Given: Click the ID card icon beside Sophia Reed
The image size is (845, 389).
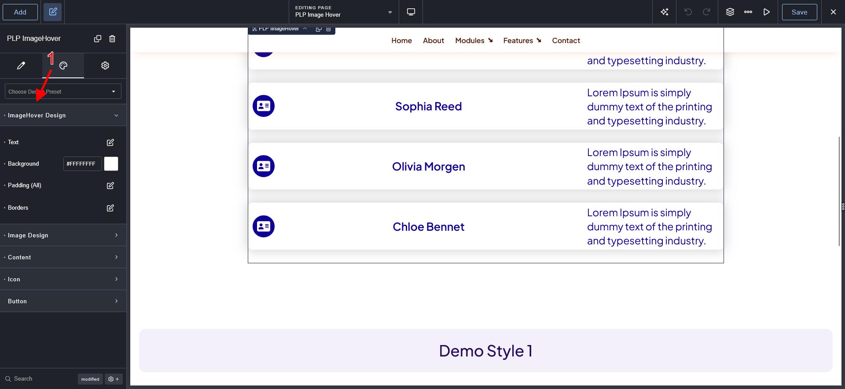Looking at the screenshot, I should point(264,106).
